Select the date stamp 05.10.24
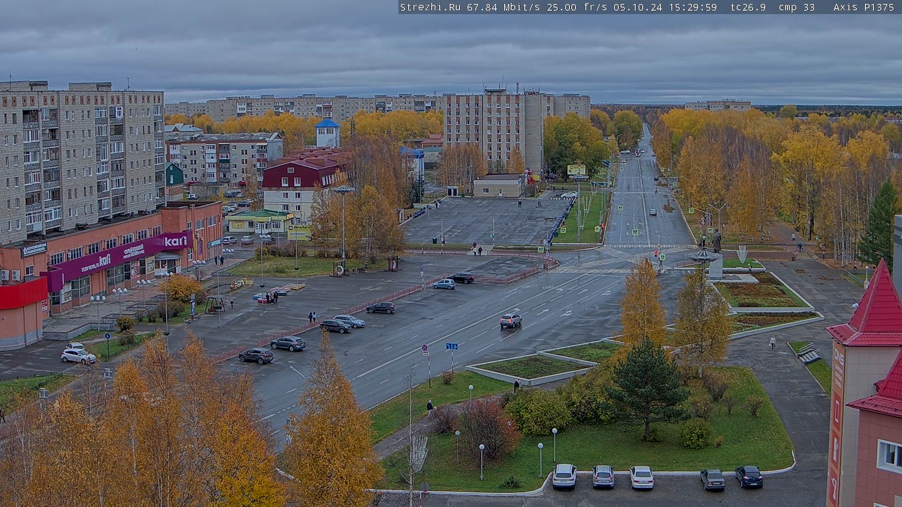Image resolution: width=902 pixels, height=507 pixels. 638,7
